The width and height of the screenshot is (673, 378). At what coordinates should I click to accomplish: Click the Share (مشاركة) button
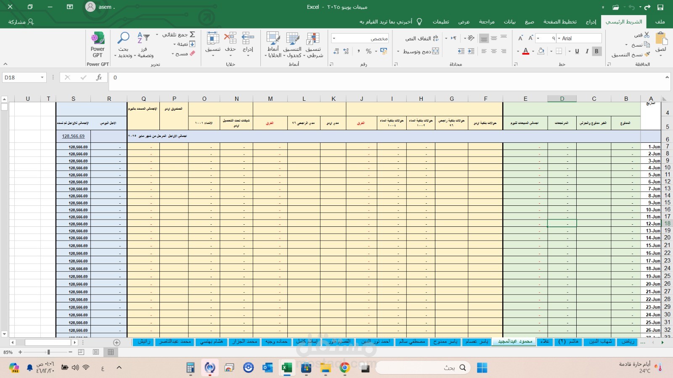pyautogui.click(x=21, y=22)
